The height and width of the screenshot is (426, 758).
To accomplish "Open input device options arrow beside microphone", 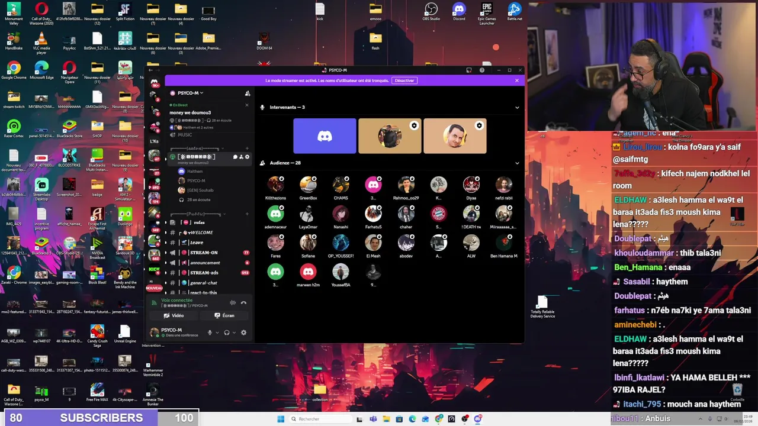I will [216, 333].
